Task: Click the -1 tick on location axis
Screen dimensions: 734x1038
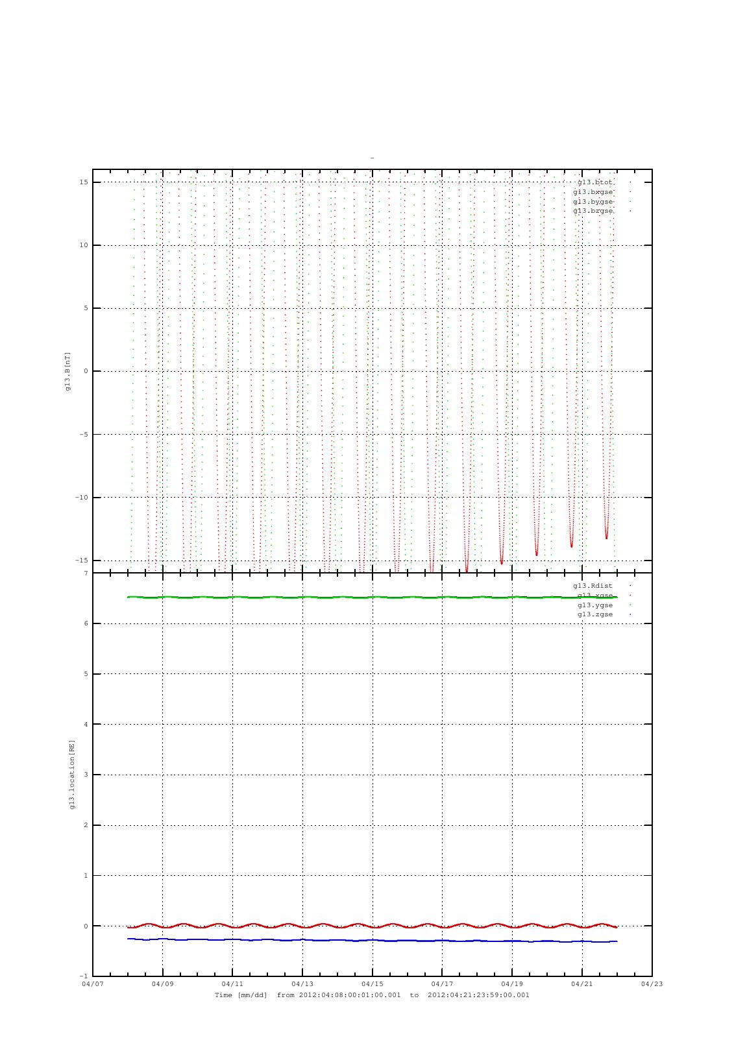Action: point(84,976)
